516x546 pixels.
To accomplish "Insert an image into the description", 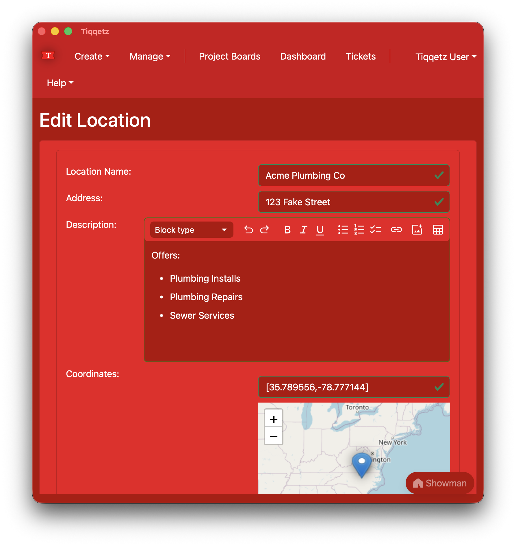I will pos(417,230).
